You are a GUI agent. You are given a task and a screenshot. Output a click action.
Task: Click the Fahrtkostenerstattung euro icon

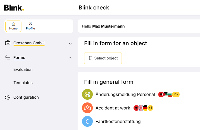pos(87,121)
